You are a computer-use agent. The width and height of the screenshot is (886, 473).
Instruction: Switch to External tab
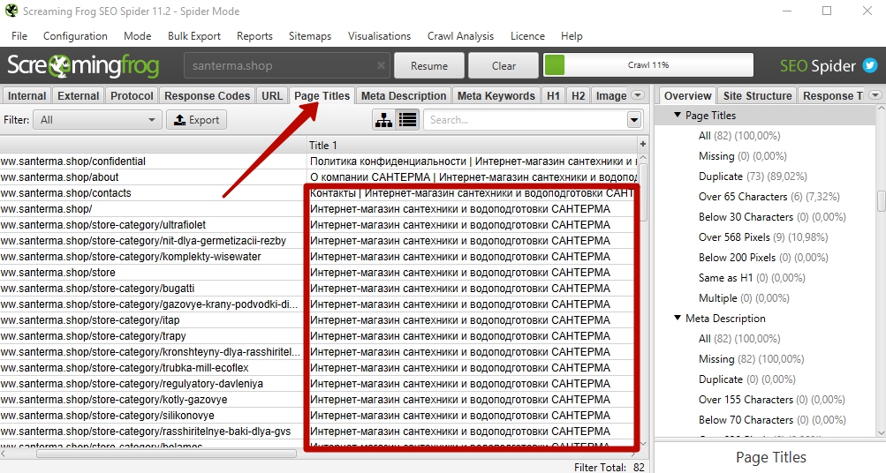click(x=78, y=96)
